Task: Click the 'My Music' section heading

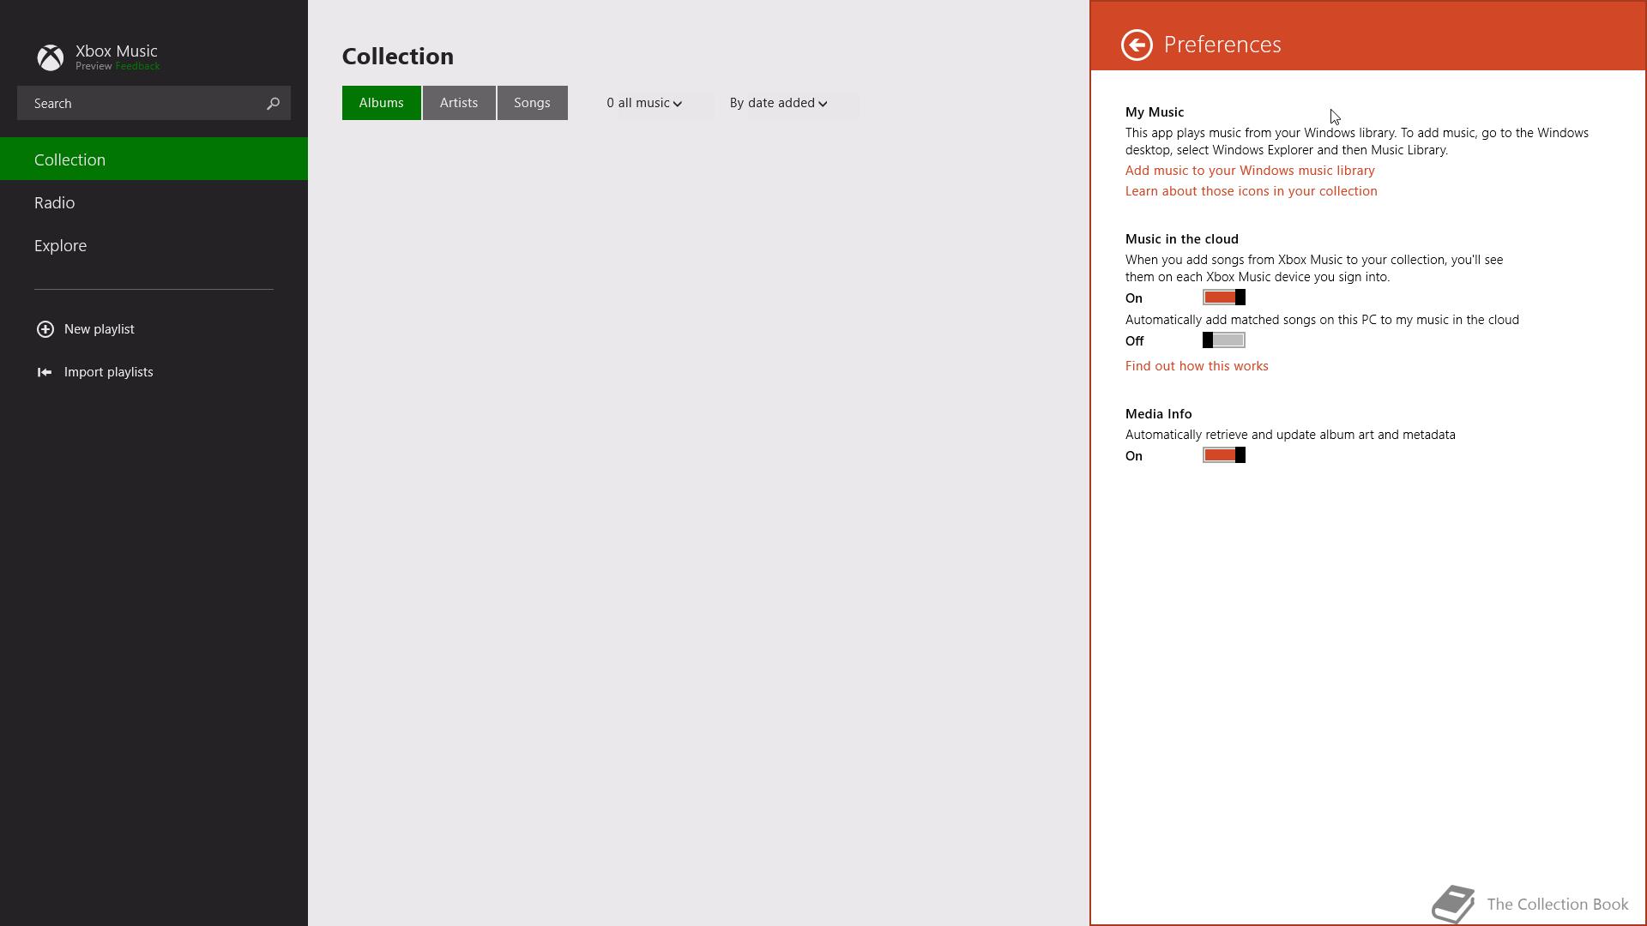Action: point(1155,112)
